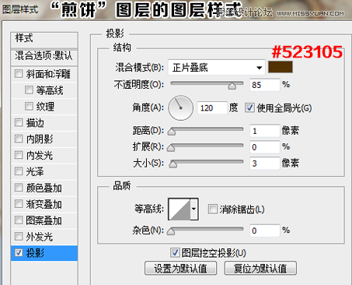Enable the 图案叠加 checkbox
The height and width of the screenshot is (285, 352).
[19, 220]
